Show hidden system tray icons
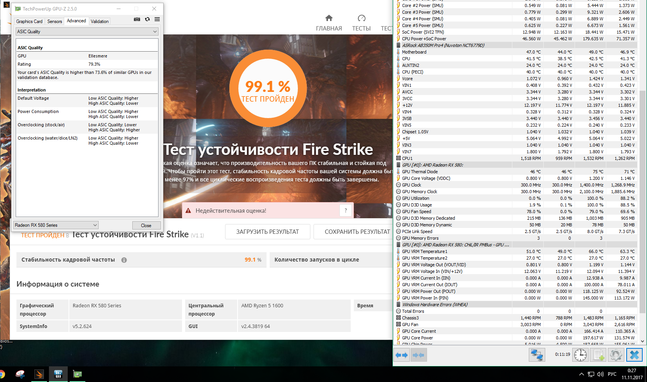 click(x=581, y=374)
